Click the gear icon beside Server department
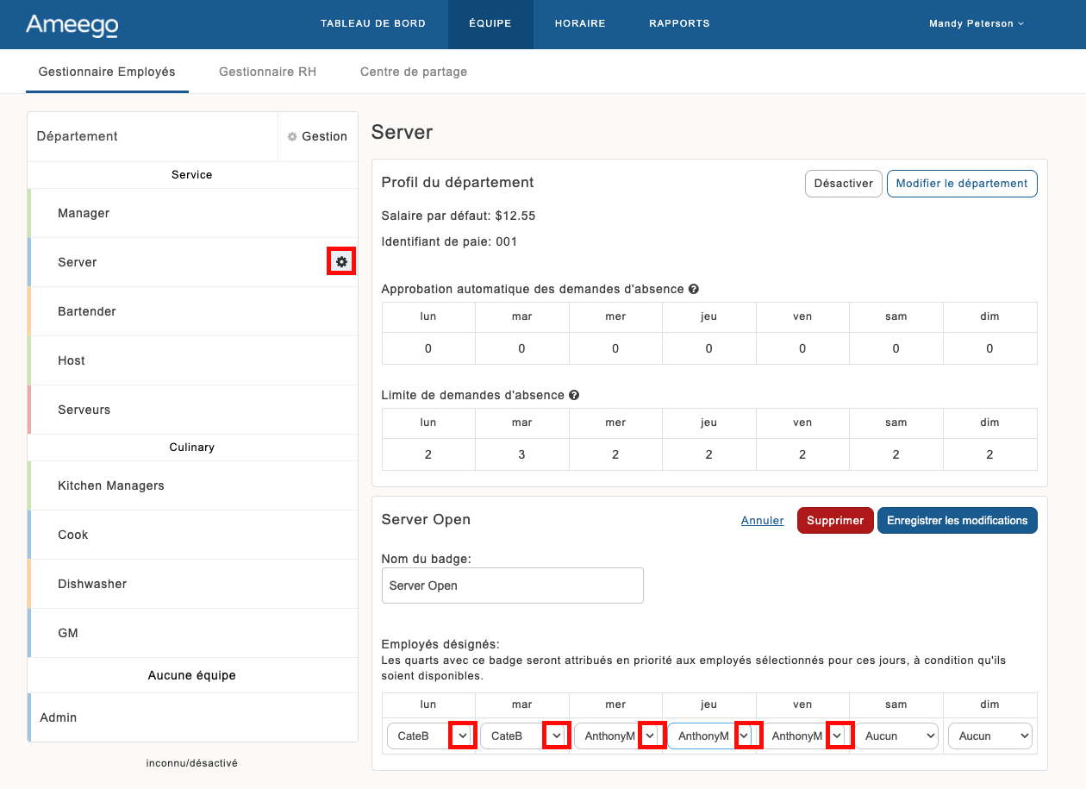Screen dimensions: 1086x789 pos(342,261)
